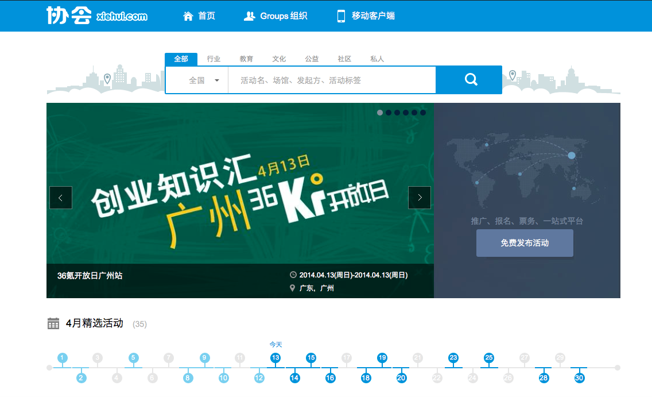This screenshot has width=652, height=397.
Task: Click the 协会 xiehui.com logo
Action: coord(97,16)
